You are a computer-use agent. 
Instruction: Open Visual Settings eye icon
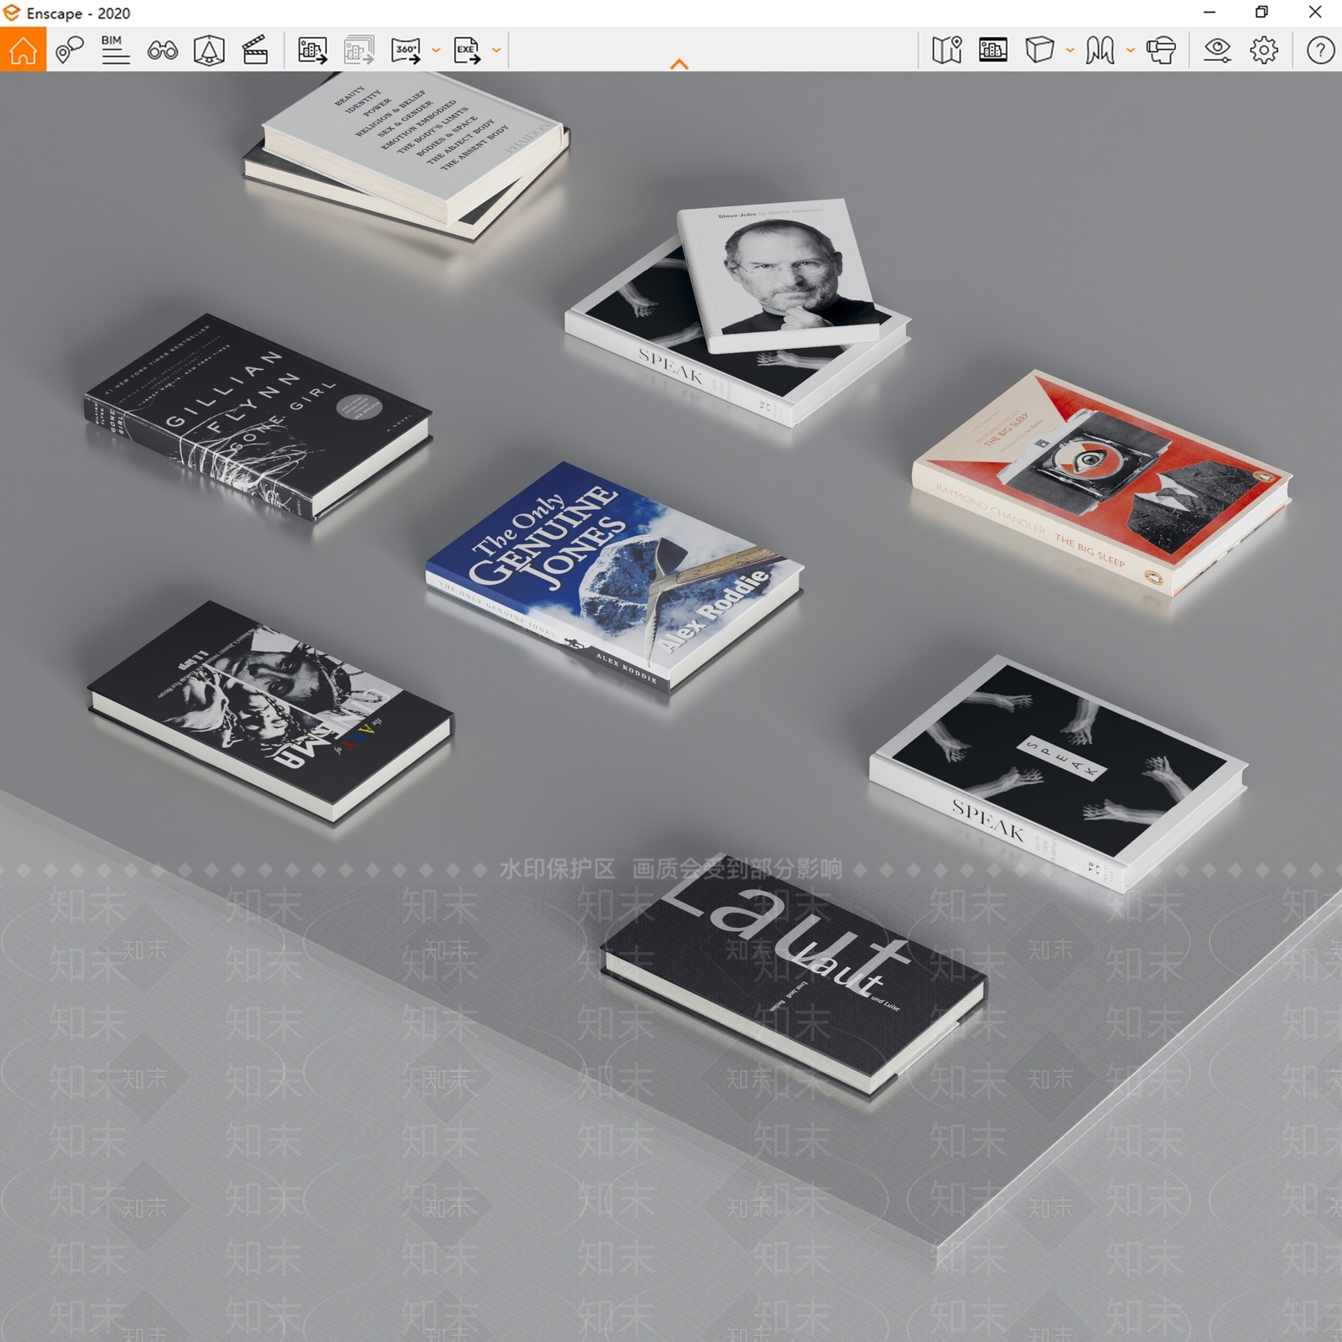click(x=1217, y=50)
